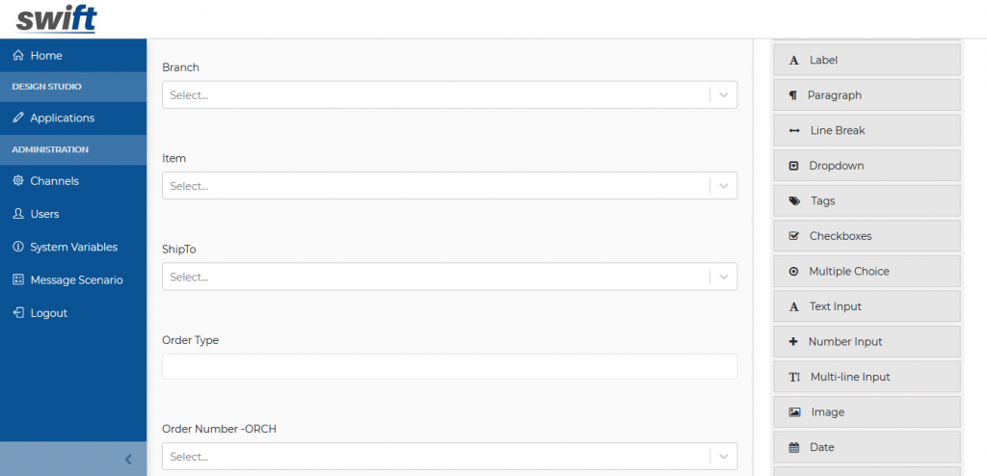Image resolution: width=987 pixels, height=476 pixels.
Task: Add a Label element from the toolbox
Action: tap(867, 60)
